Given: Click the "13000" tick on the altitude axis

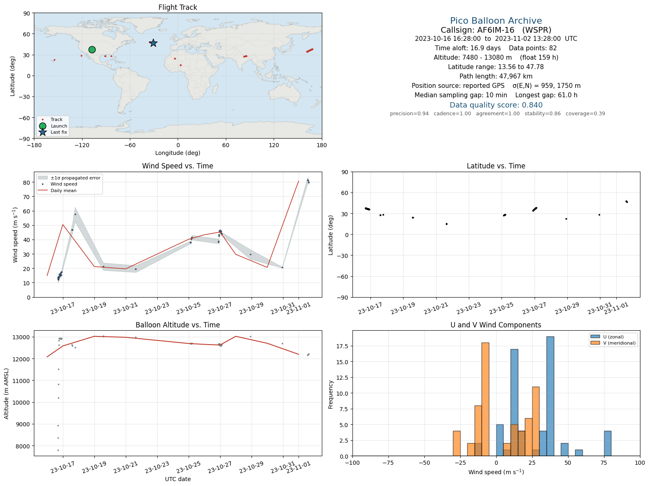Looking at the screenshot, I should pos(22,337).
